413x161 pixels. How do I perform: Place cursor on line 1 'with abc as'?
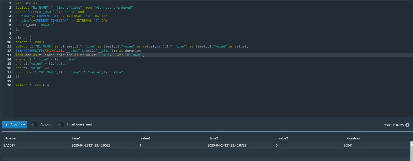[26, 3]
